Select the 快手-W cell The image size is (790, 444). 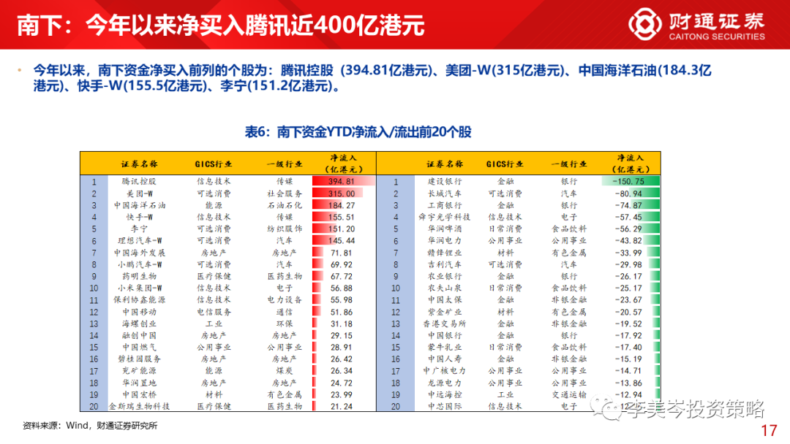click(139, 217)
